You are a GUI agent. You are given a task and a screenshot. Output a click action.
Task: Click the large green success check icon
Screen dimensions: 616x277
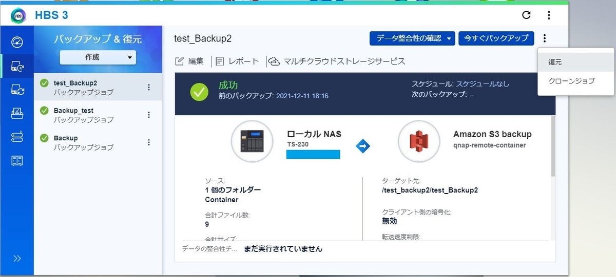(x=199, y=92)
